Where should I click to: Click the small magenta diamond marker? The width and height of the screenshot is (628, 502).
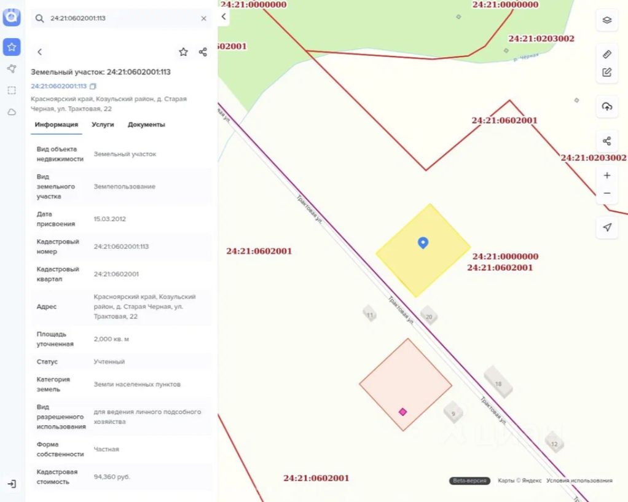pos(403,412)
